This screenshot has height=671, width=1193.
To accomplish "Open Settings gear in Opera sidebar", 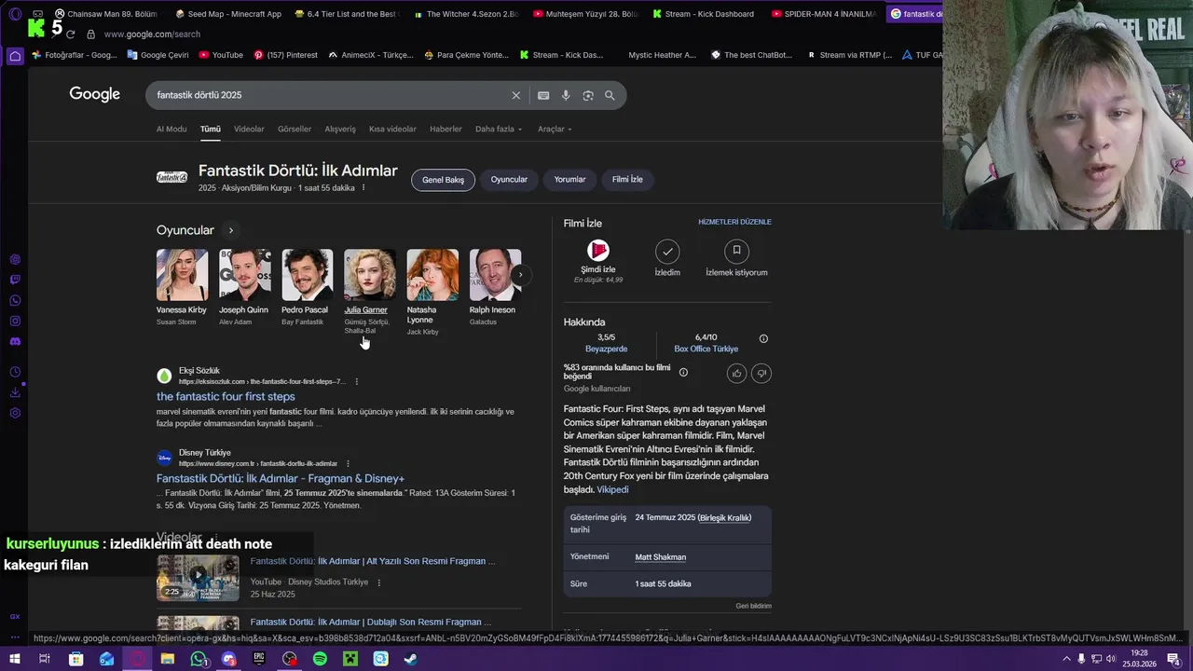I will point(15,413).
